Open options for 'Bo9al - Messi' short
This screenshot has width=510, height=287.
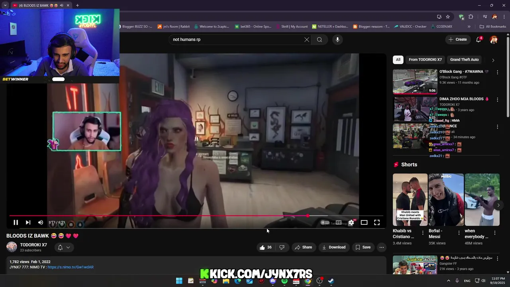459,233
